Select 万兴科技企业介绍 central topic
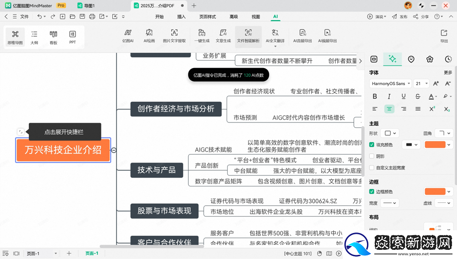The width and height of the screenshot is (457, 259). (x=63, y=150)
